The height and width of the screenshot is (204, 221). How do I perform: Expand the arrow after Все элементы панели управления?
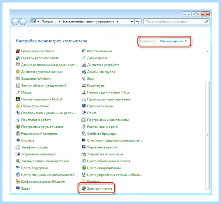pyautogui.click(x=117, y=22)
